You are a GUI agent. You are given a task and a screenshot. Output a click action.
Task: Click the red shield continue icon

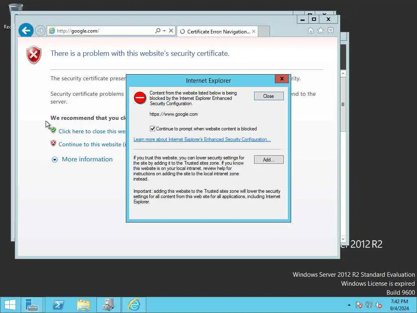53,143
